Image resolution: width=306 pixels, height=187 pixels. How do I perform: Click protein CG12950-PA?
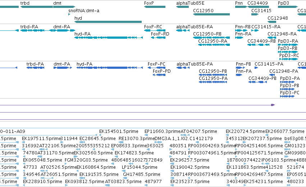tap(213, 82)
